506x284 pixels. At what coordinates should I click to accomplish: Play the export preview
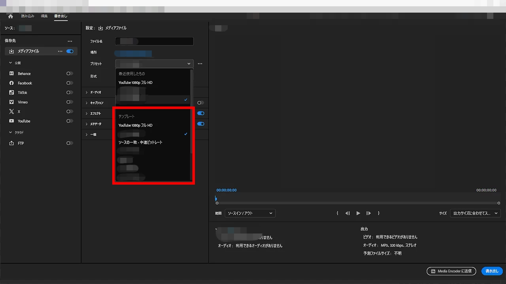[x=358, y=213]
